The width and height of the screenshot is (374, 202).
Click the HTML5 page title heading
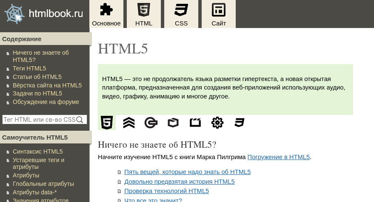pos(123,49)
